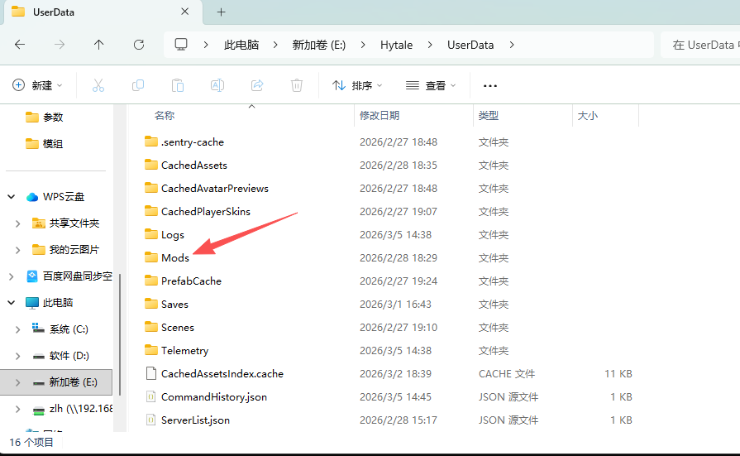
Task: Click the Share icon in toolbar
Action: [257, 85]
